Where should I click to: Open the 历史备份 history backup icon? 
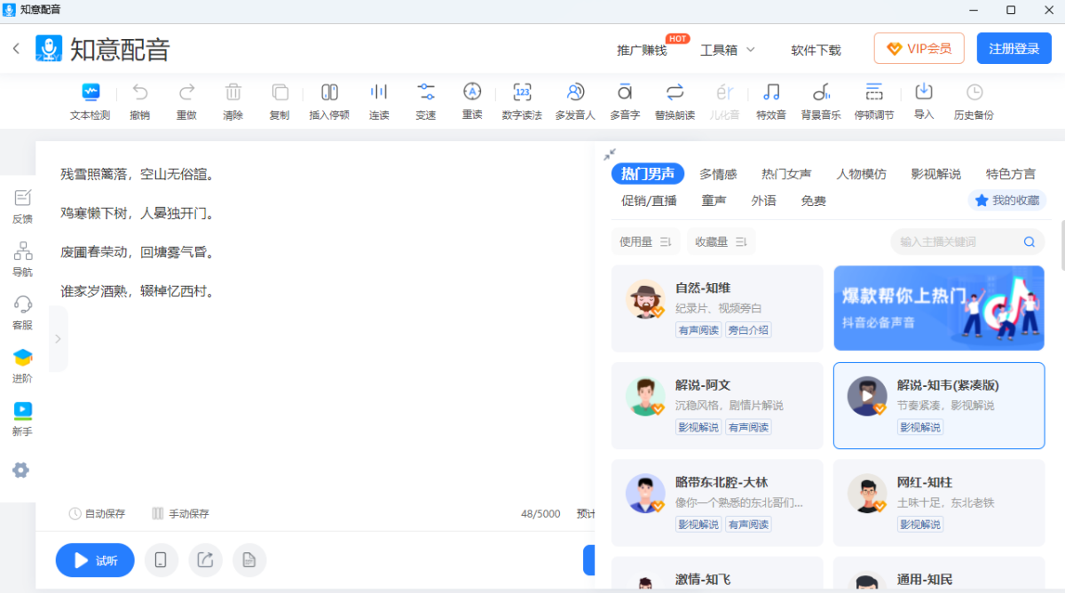(974, 92)
